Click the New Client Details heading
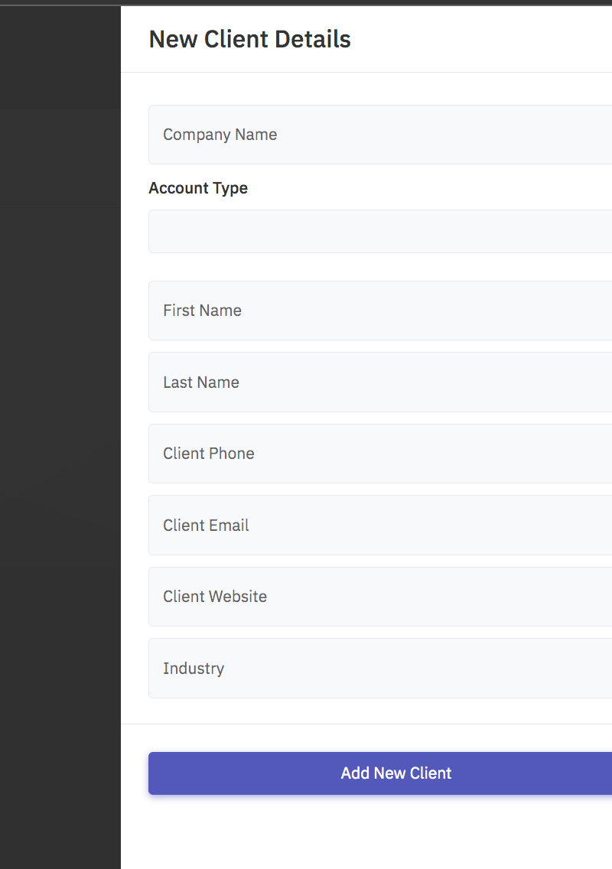612x869 pixels. [x=249, y=39]
